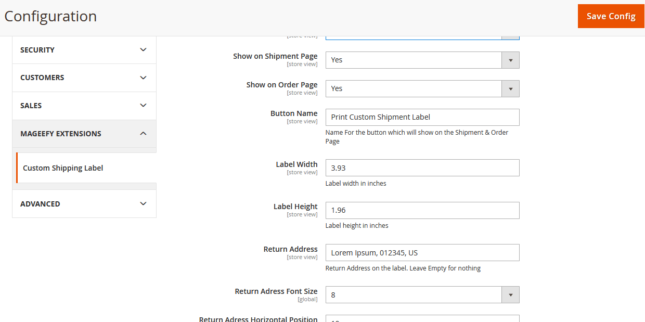645x322 pixels.
Task: Expand the Advanced configuration section
Action: [x=144, y=204]
